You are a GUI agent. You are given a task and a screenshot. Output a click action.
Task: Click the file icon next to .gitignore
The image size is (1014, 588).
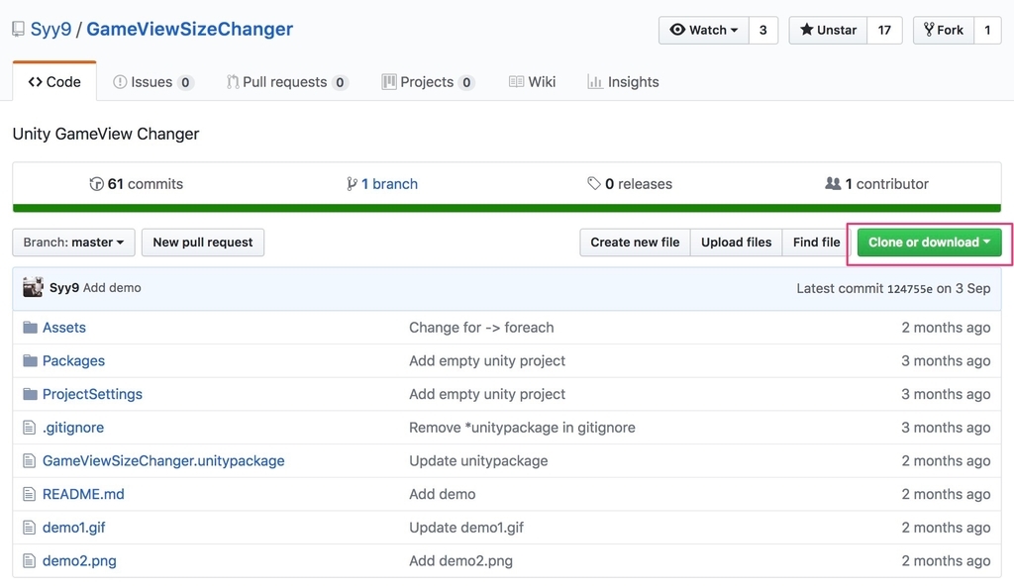[29, 427]
